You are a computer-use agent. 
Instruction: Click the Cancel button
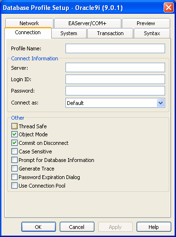(x=77, y=227)
